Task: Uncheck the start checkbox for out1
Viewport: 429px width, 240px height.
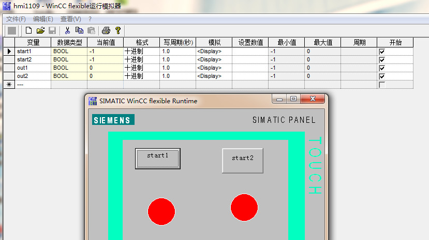Action: click(382, 68)
